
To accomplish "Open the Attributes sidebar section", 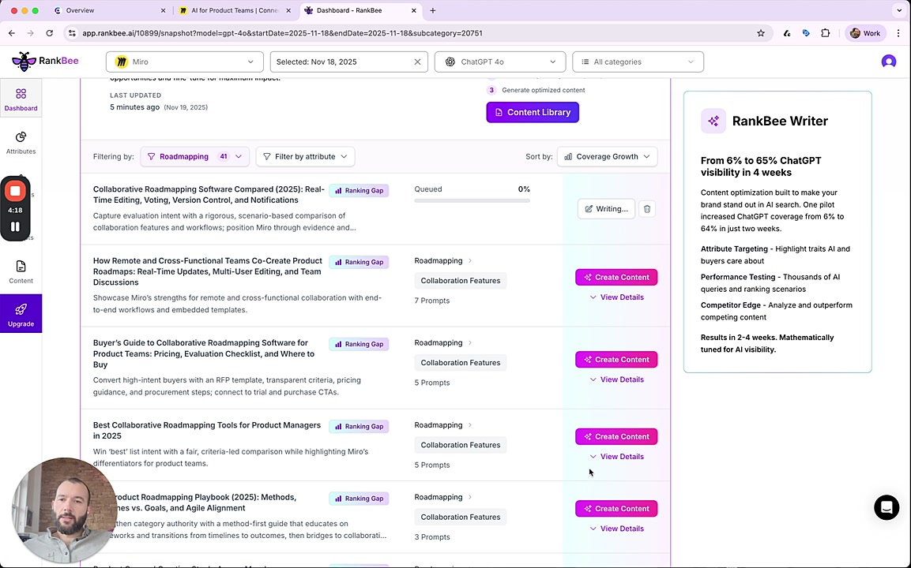I will [21, 142].
